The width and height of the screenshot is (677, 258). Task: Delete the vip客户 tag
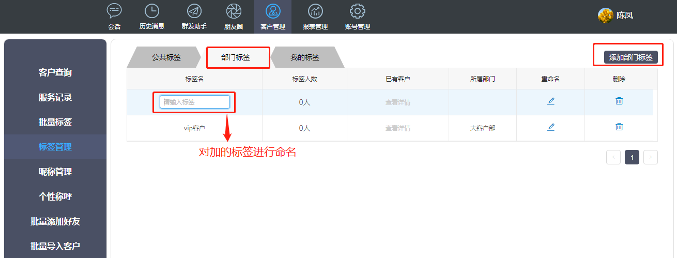(619, 127)
